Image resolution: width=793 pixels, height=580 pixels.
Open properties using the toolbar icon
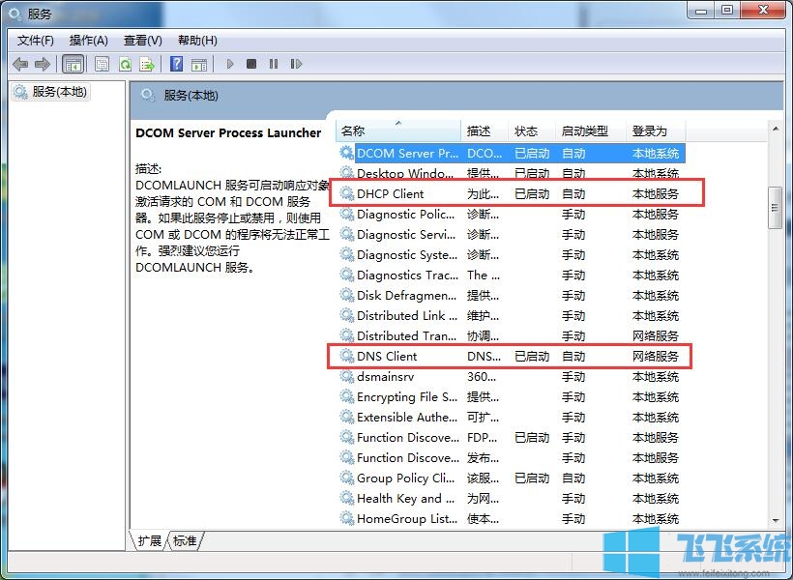click(101, 64)
